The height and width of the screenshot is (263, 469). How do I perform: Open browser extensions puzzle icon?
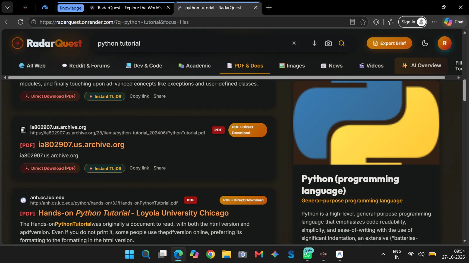[376, 22]
